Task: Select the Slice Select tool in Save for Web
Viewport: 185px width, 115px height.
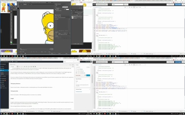Action: click(x=18, y=4)
